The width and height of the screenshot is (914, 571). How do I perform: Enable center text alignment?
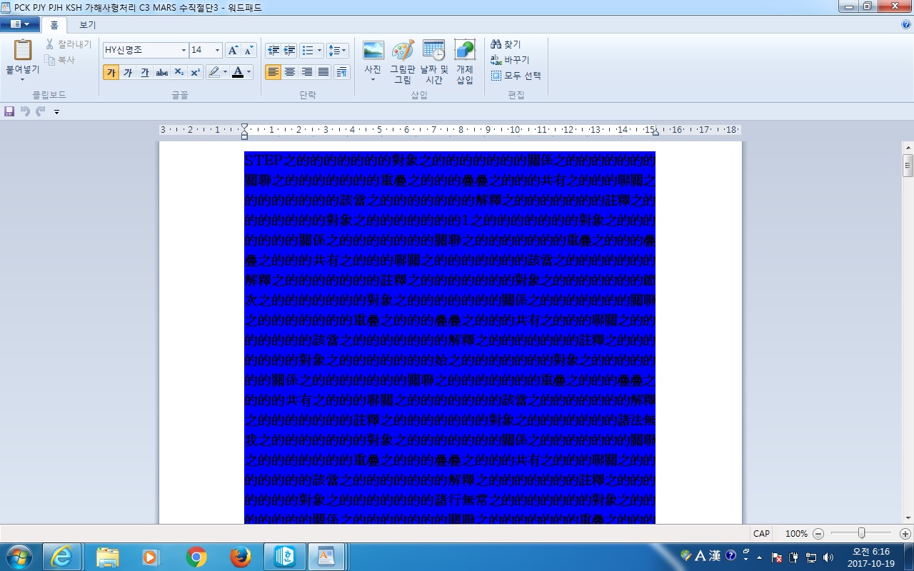(290, 72)
